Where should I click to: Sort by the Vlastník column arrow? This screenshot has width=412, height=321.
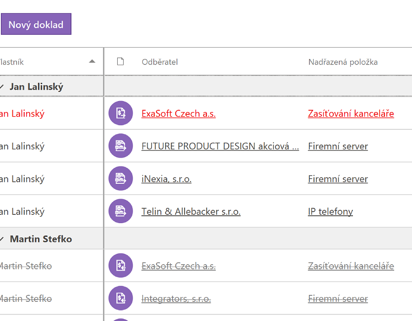(92, 61)
